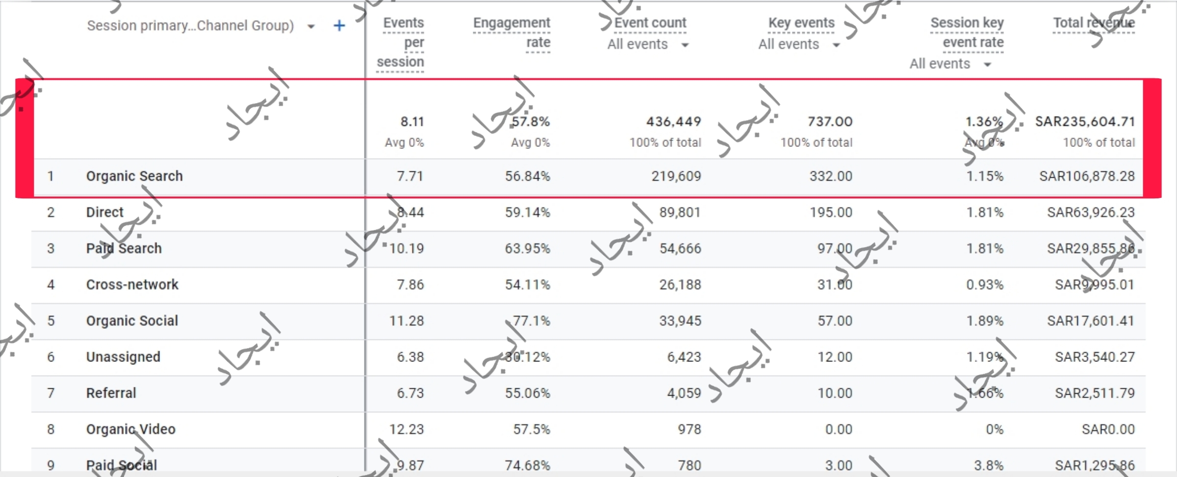Select the Referral row label
The height and width of the screenshot is (477, 1177).
111,393
